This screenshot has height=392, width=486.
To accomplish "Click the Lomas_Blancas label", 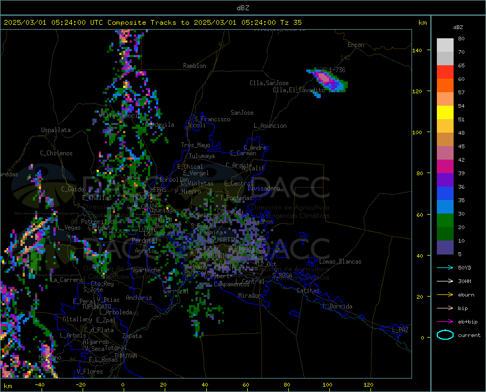I will coord(340,262).
